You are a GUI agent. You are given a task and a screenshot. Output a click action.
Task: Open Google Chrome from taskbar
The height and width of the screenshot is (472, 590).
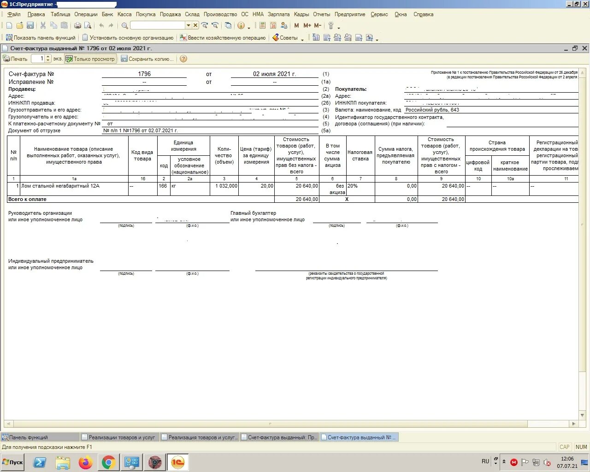pos(109,462)
